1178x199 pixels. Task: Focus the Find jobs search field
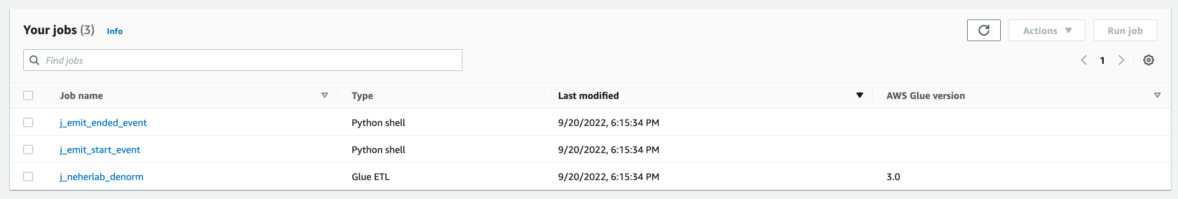click(243, 60)
